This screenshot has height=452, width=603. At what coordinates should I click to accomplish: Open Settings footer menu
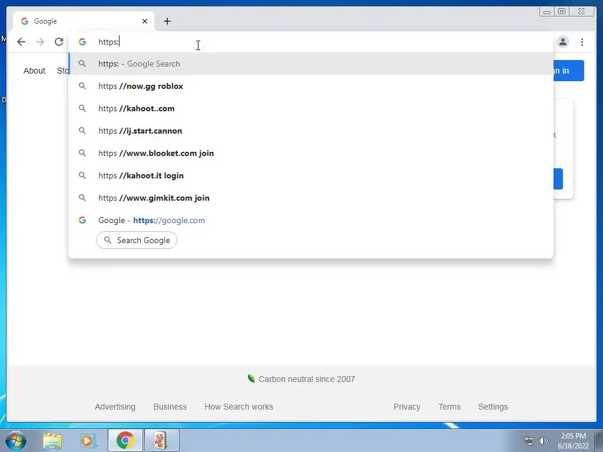pyautogui.click(x=493, y=407)
